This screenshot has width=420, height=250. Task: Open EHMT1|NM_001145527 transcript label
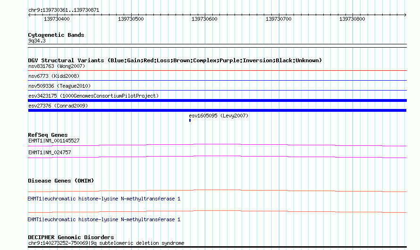tap(54, 141)
